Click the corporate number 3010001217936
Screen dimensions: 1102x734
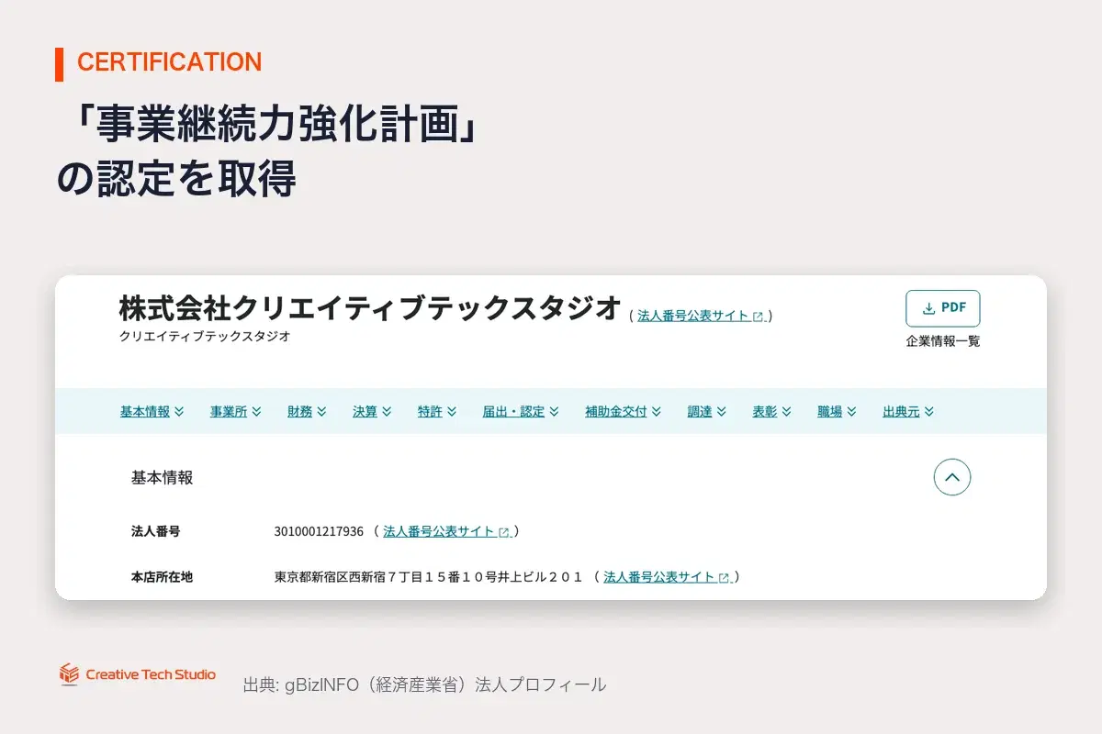tap(319, 531)
